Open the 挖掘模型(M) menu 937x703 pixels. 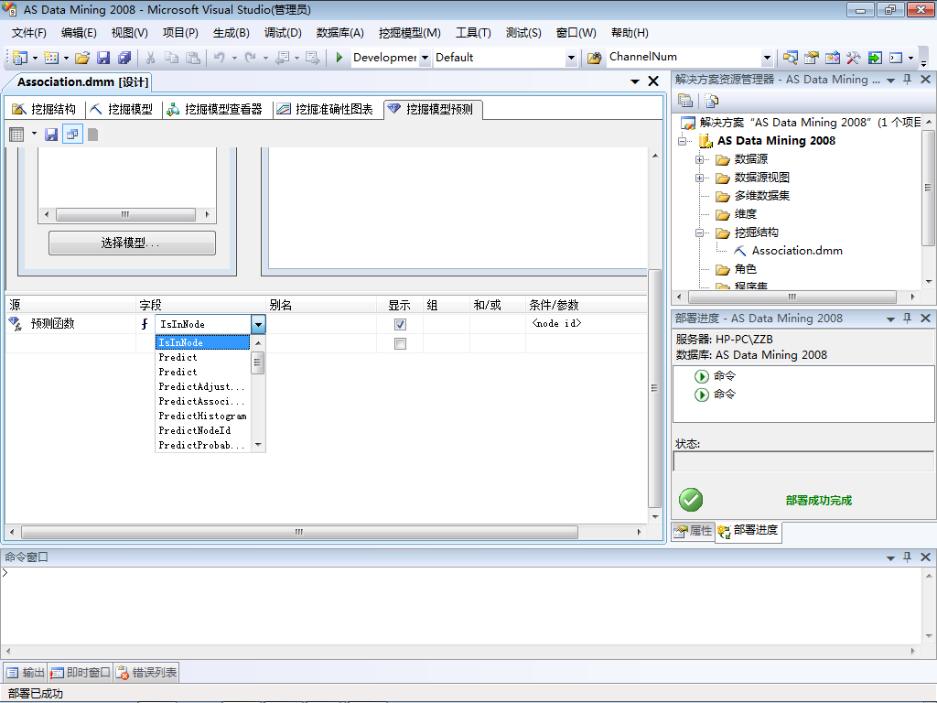[409, 33]
